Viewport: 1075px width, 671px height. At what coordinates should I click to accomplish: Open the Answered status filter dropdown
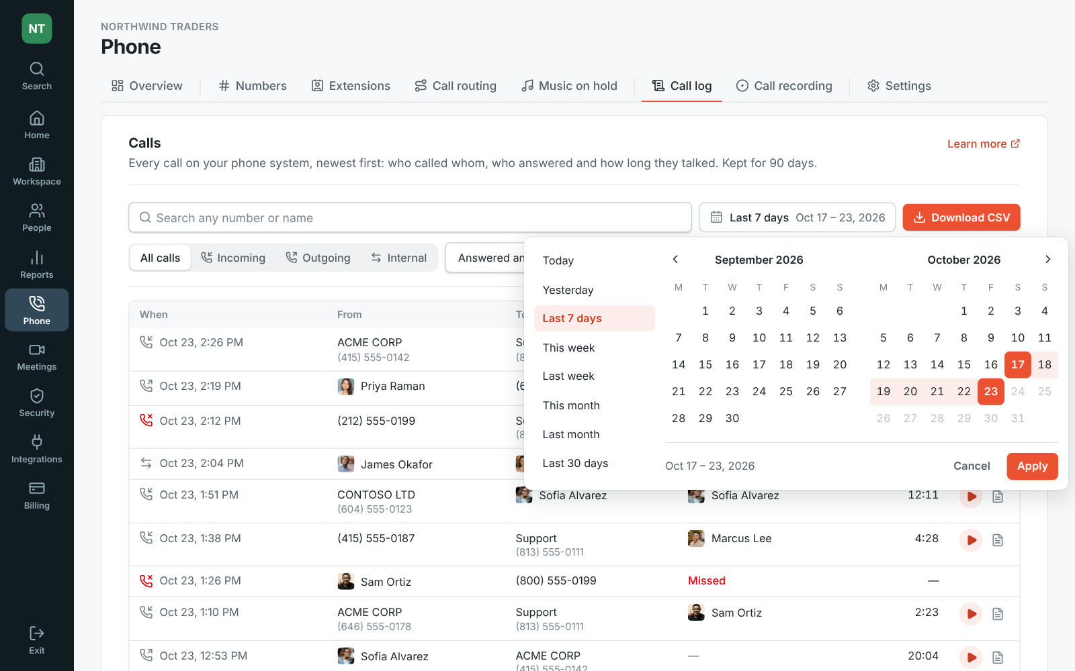[x=485, y=258]
